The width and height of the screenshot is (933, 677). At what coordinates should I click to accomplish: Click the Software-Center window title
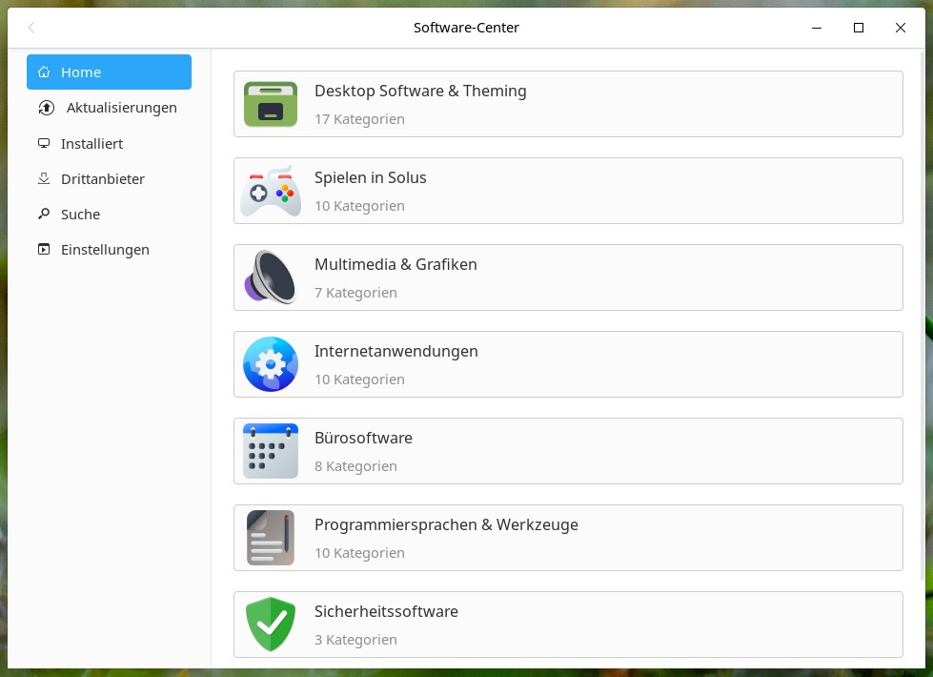tap(466, 28)
